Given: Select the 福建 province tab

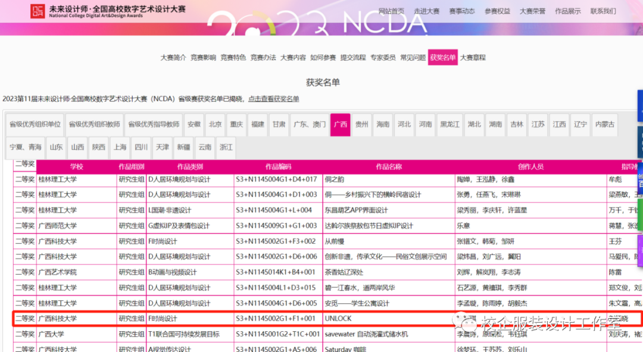Looking at the screenshot, I should click(x=258, y=124).
